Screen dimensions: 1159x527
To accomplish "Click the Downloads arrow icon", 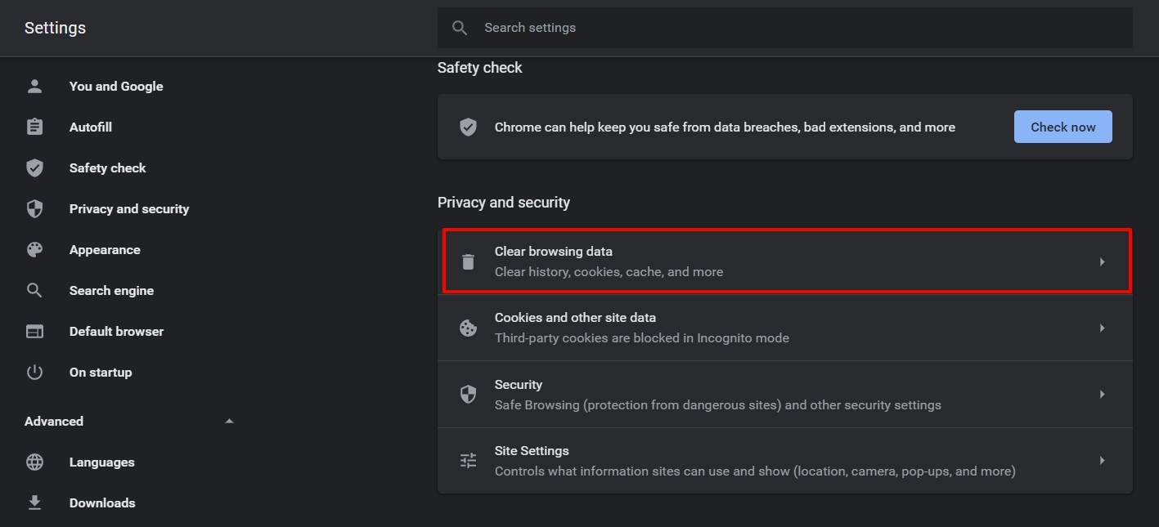I will click(34, 502).
